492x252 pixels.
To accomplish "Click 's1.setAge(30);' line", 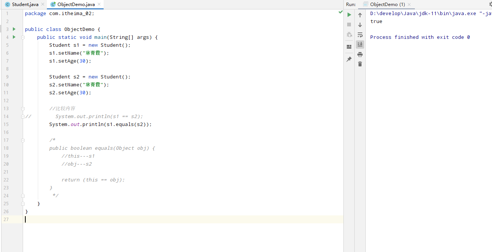I will [x=70, y=61].
